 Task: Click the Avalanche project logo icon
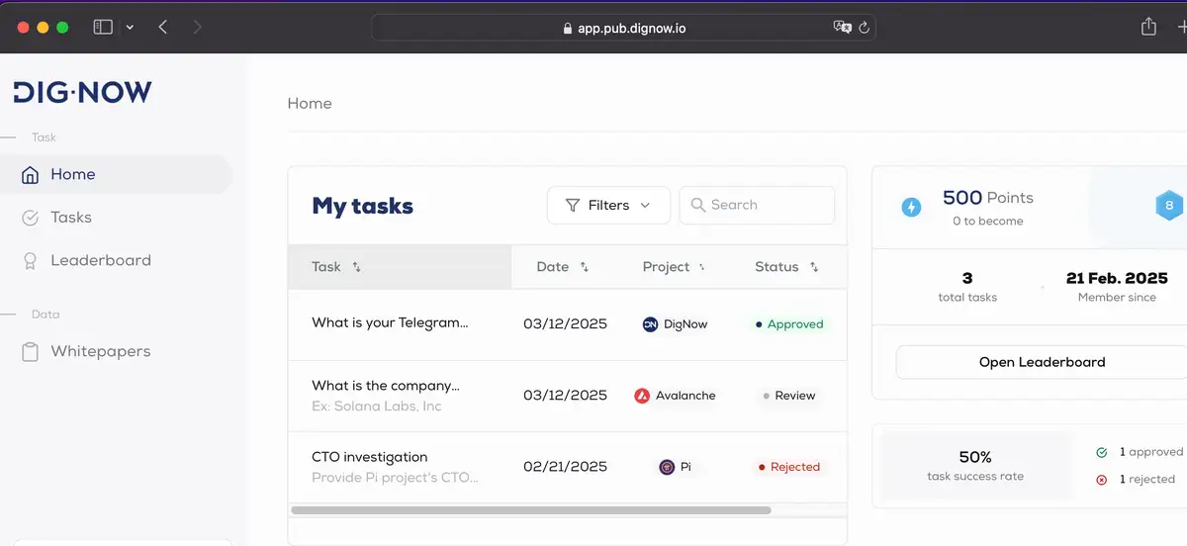(642, 396)
